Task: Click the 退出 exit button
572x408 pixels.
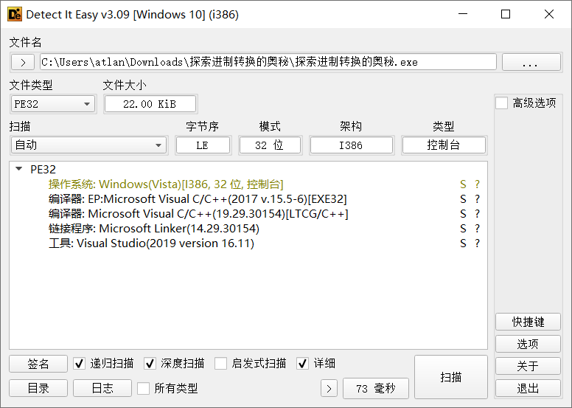Action: coord(528,388)
